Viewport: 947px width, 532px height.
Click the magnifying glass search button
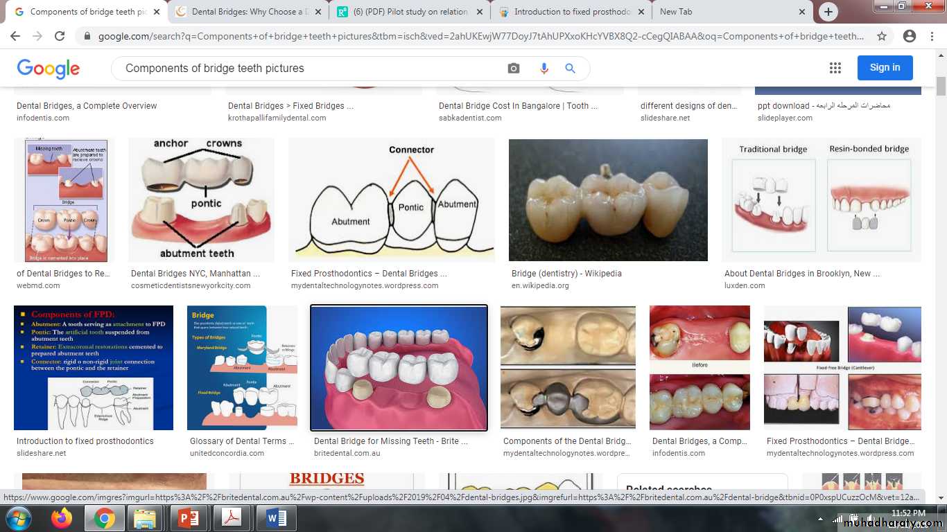coord(571,68)
